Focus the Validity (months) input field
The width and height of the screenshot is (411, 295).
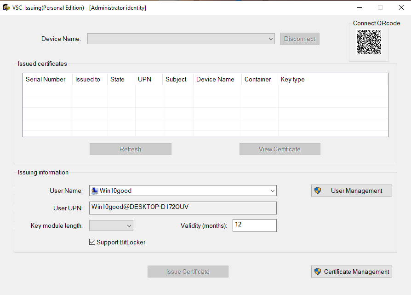tap(254, 225)
